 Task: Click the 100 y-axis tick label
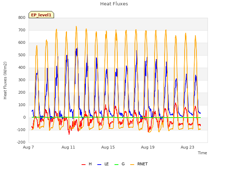click(x=22, y=105)
